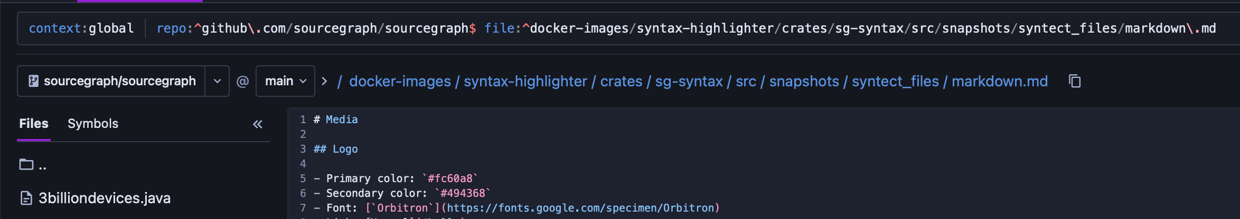Click the file: filter in search query
Viewport: 1240px width, 219px height.
(x=850, y=28)
